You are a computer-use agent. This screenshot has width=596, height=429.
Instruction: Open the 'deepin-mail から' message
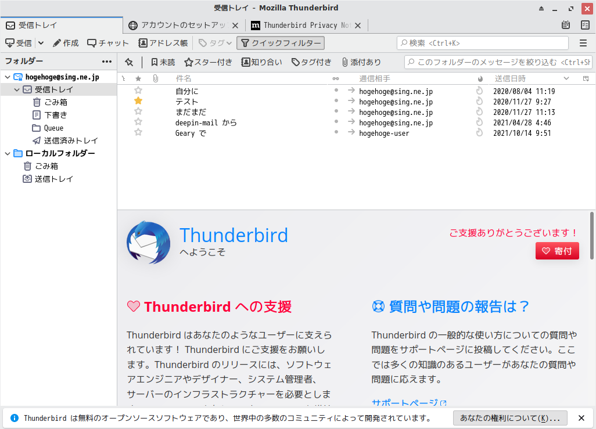point(206,122)
